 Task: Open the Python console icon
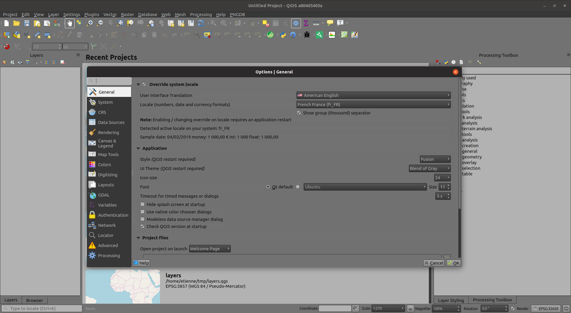283,35
